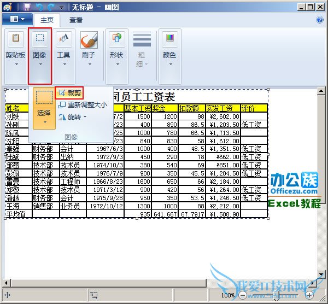Click the Help question mark icon
This screenshot has height=304, width=328.
320,20
